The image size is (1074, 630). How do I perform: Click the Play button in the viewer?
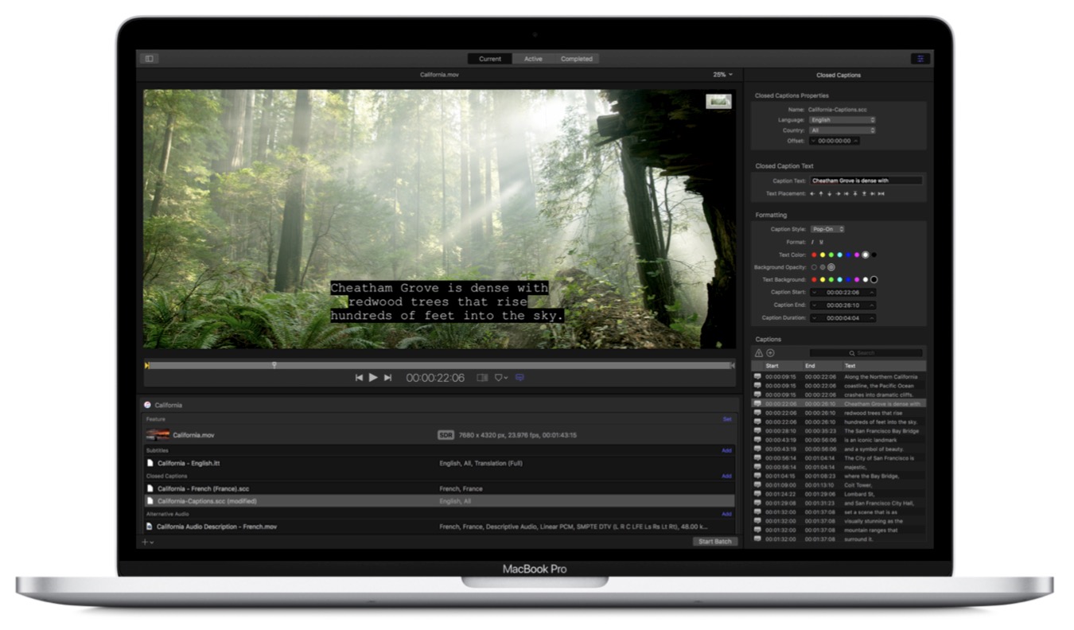pos(373,378)
